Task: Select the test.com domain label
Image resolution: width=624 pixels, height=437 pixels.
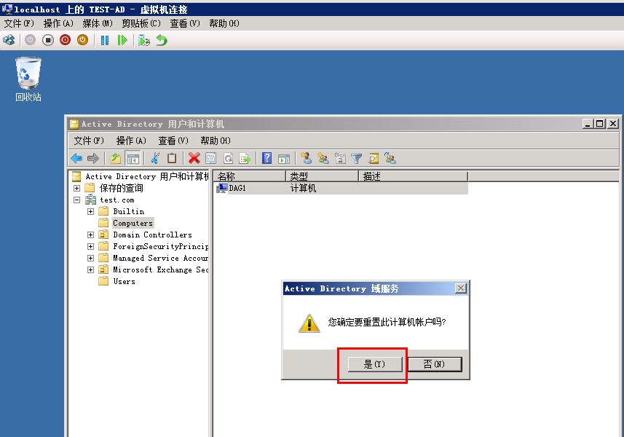Action: (117, 200)
